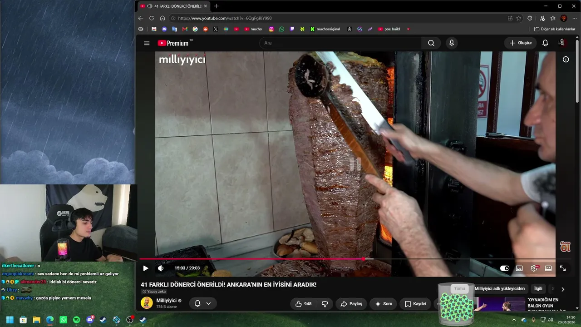581x327 pixels.
Task: Open the YouTube account avatar menu
Action: coord(562,43)
